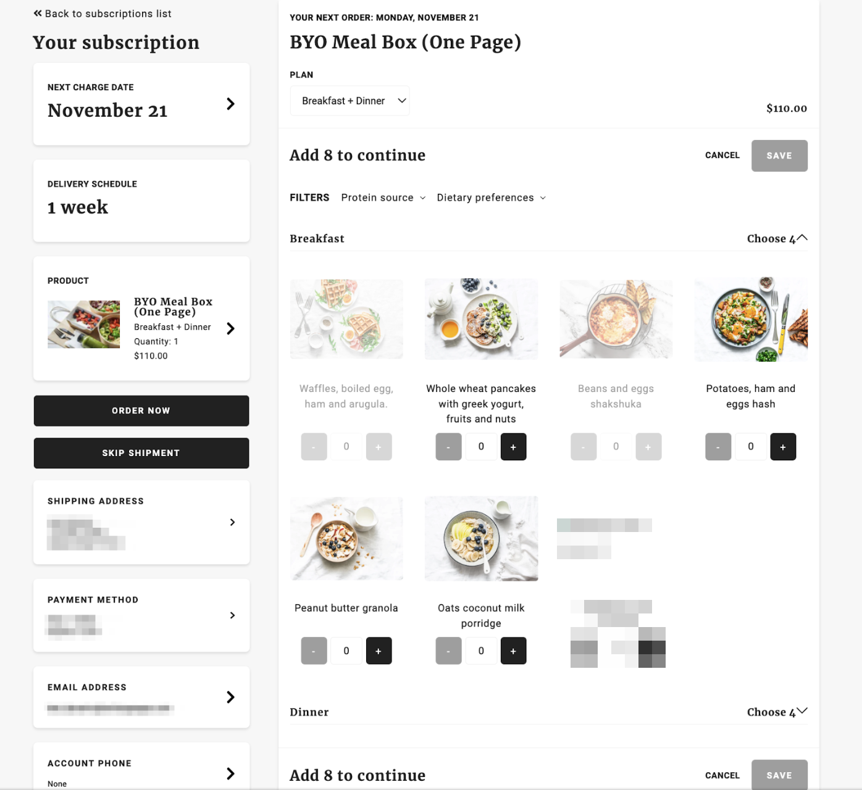The height and width of the screenshot is (790, 862).
Task: Open Next Charge Date details via its chevron
Action: pos(230,104)
